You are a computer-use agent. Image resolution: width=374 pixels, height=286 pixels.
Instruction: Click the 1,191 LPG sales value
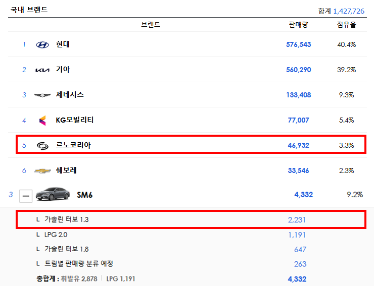pos(297,235)
